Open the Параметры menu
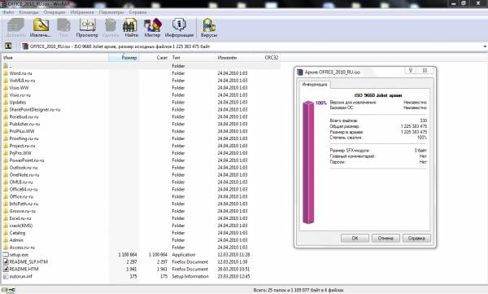 pos(111,12)
